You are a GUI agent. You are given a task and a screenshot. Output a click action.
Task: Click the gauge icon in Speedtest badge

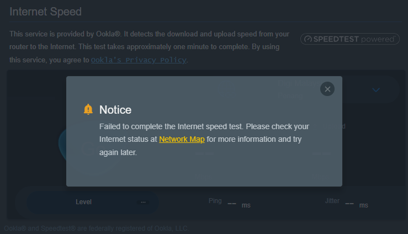pyautogui.click(x=308, y=39)
